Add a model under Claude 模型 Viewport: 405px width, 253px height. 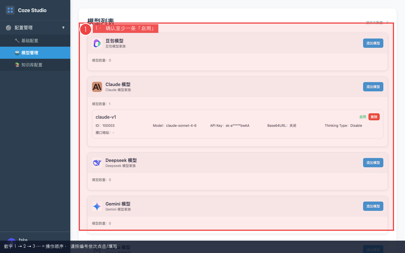[373, 87]
